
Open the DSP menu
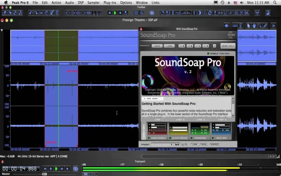pos(80,3)
